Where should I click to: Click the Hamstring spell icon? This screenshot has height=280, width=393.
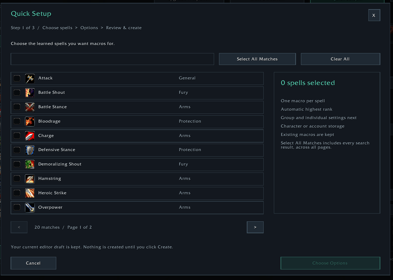tap(30, 179)
